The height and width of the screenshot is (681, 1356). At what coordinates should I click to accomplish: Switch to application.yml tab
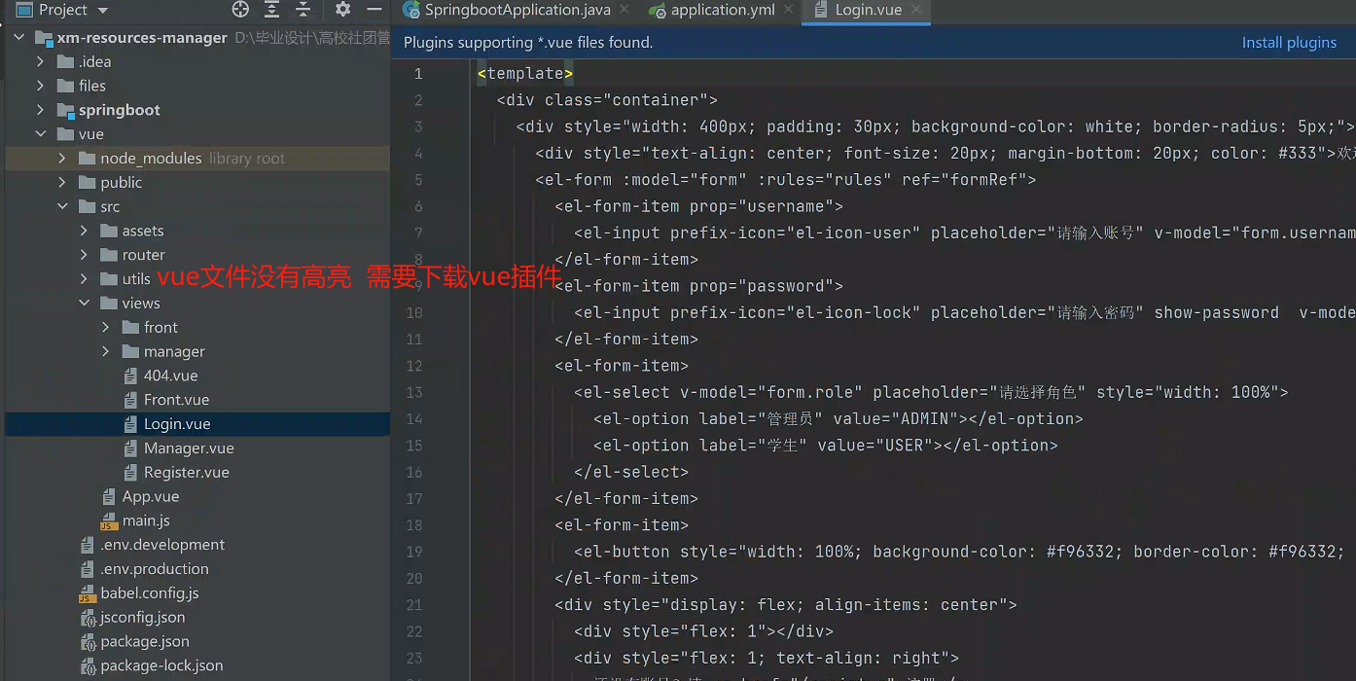723,10
